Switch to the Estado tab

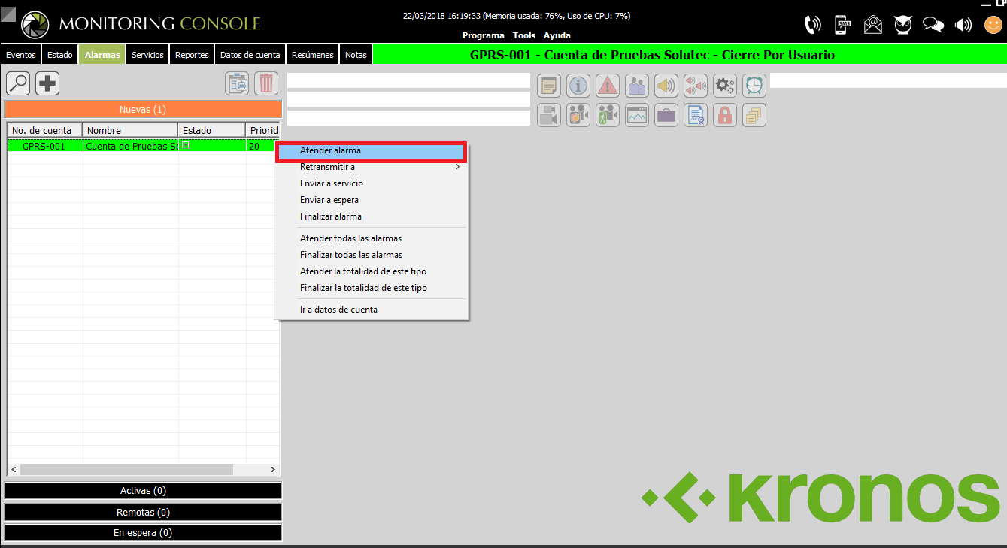pyautogui.click(x=60, y=55)
